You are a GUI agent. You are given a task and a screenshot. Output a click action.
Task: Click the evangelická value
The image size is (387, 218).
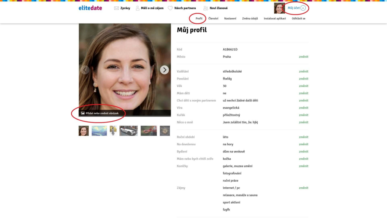(231, 108)
